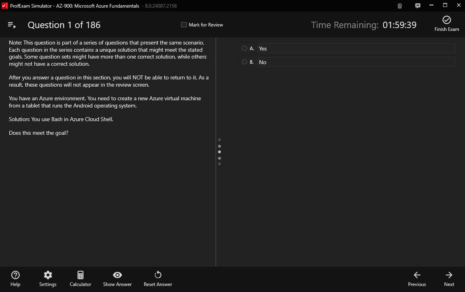Select answer B radio button
This screenshot has width=465, height=292.
245,62
